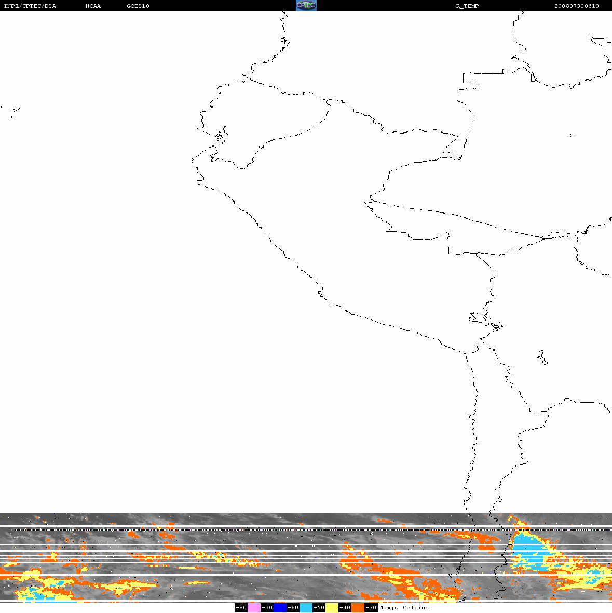Select the 200807300610 timestamp
Image resolution: width=612 pixels, height=613 pixels.
[577, 6]
